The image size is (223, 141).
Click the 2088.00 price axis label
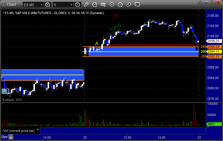click(213, 67)
